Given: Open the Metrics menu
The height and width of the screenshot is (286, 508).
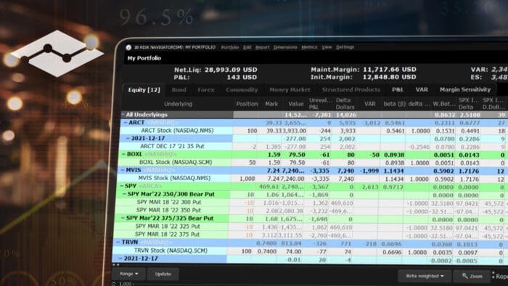Looking at the screenshot, I should tap(309, 47).
